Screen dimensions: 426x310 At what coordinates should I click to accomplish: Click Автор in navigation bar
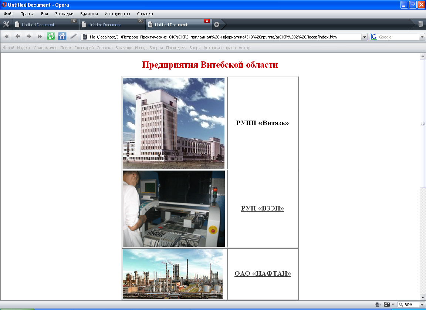point(244,48)
